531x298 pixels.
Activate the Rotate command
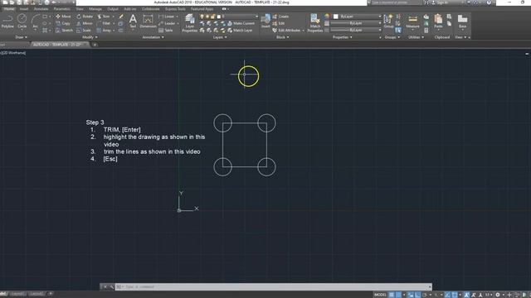tap(85, 17)
